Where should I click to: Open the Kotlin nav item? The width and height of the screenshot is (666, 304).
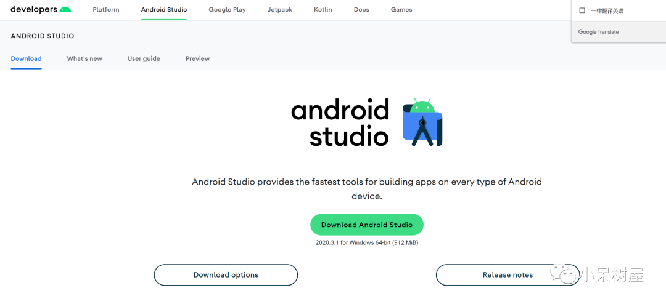tap(323, 9)
